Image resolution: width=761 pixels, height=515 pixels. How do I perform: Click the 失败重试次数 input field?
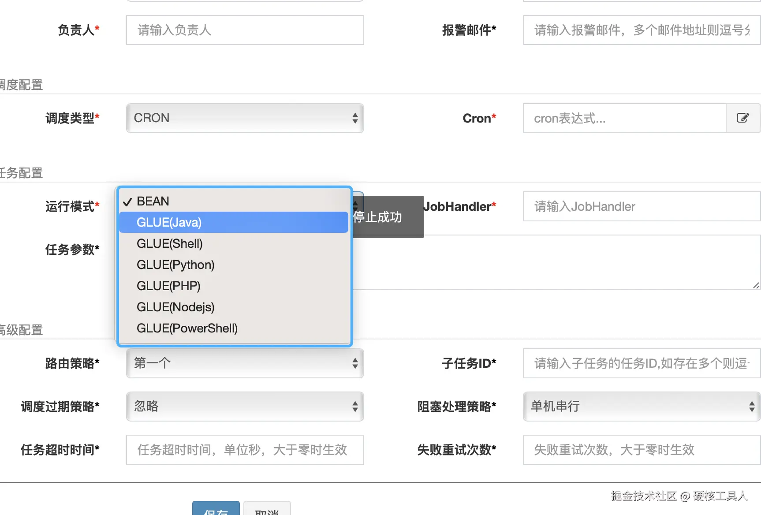point(642,450)
